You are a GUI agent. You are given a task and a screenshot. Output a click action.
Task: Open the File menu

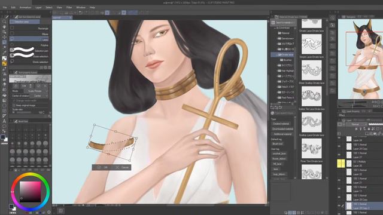tap(5, 8)
